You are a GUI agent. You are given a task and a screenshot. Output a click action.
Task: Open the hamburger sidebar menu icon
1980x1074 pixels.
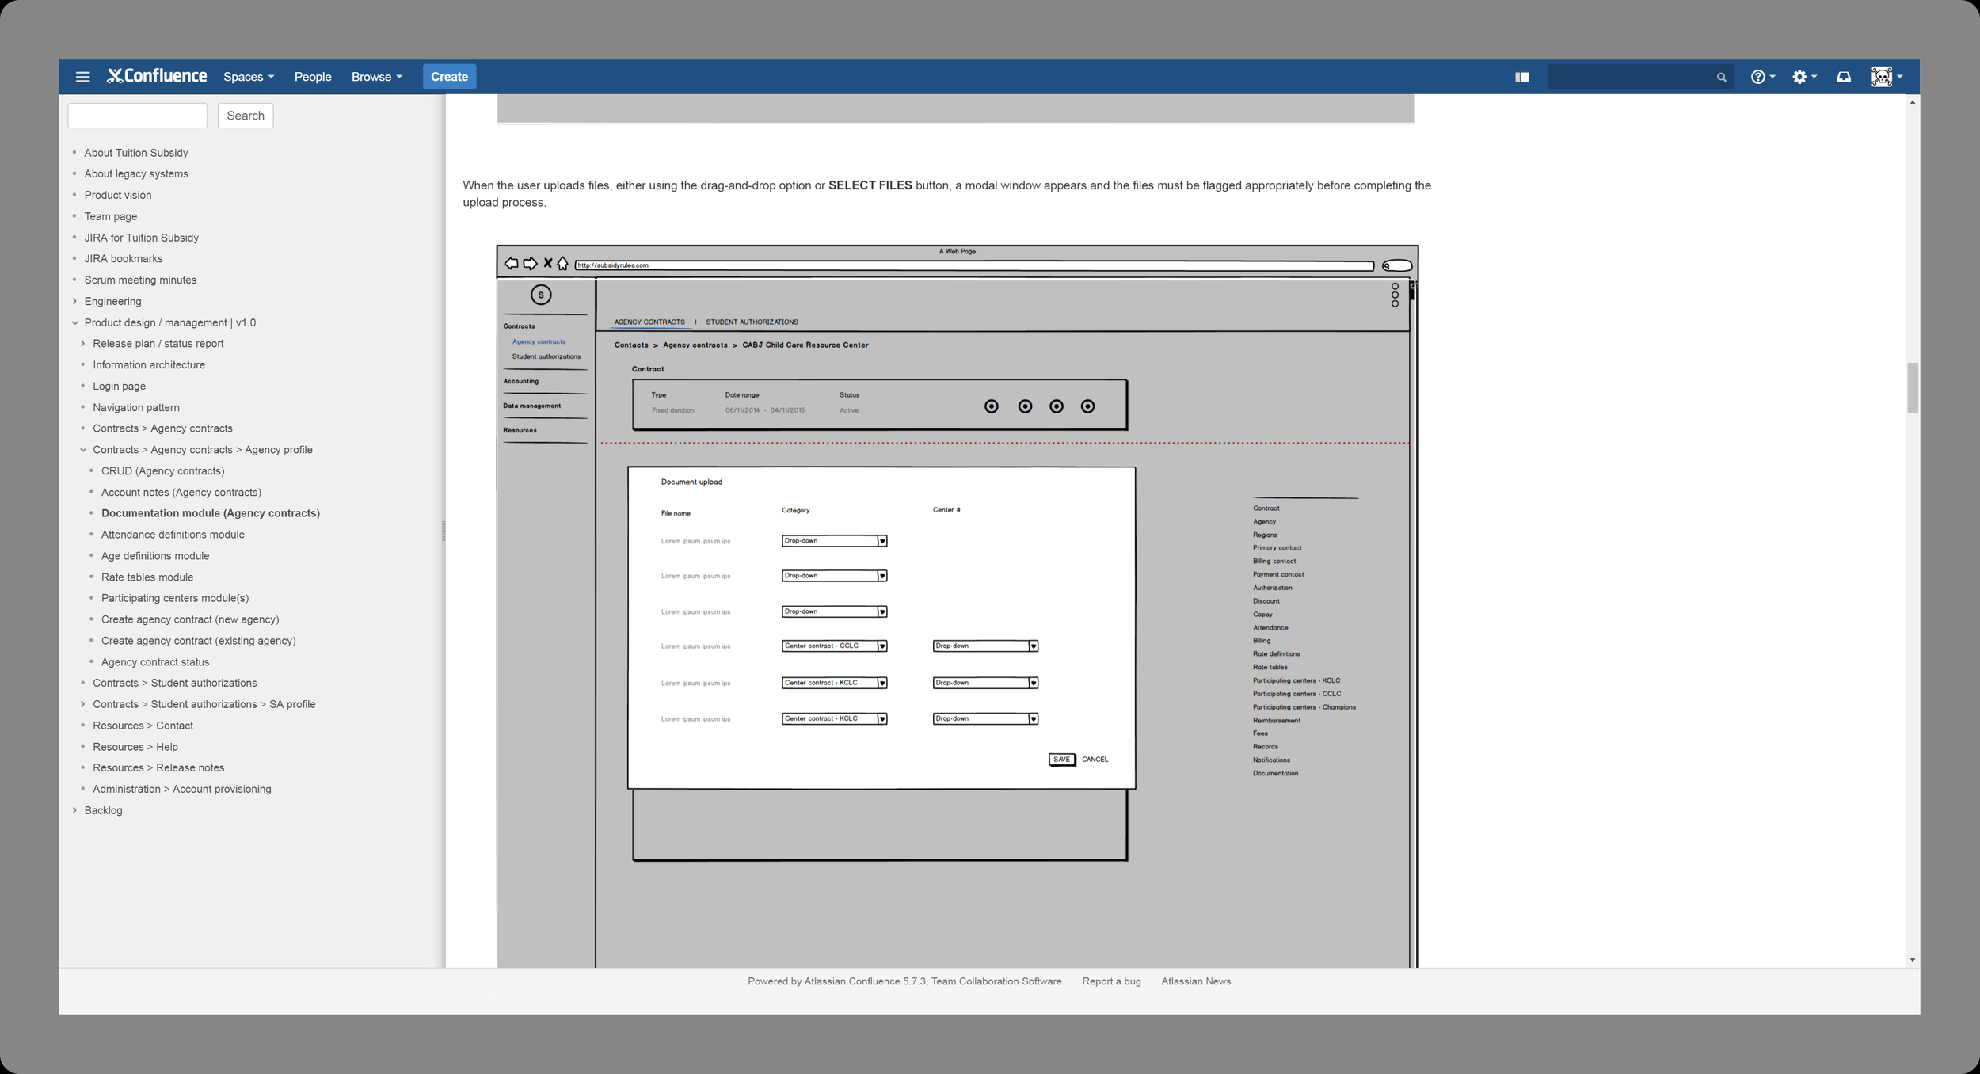coord(82,77)
